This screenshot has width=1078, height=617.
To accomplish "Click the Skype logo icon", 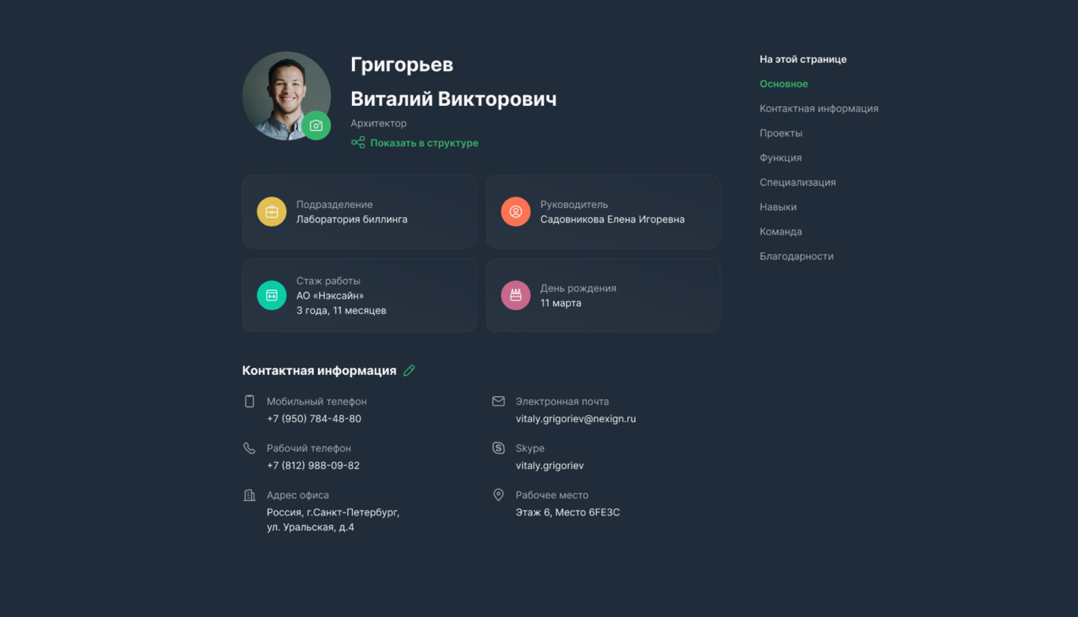I will 499,448.
